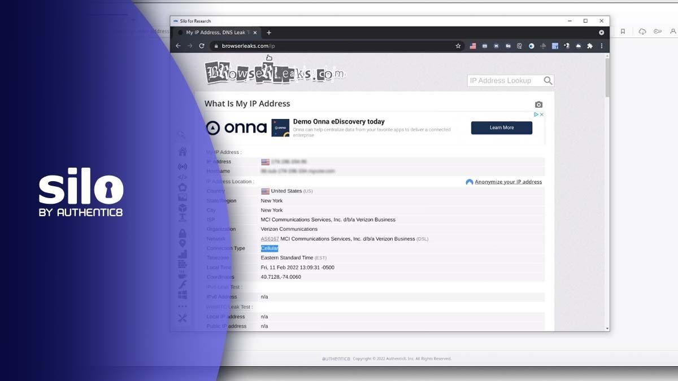This screenshot has width=678, height=381.
Task: Open the white circle extension icon
Action: [531, 46]
